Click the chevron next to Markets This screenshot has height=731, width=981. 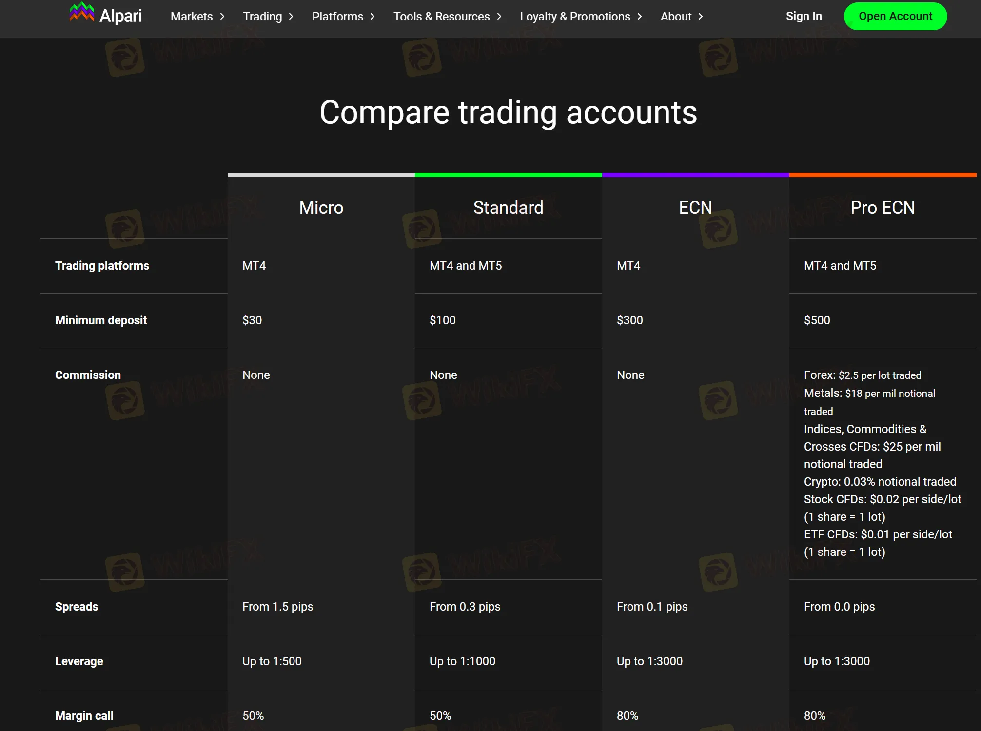pos(221,16)
